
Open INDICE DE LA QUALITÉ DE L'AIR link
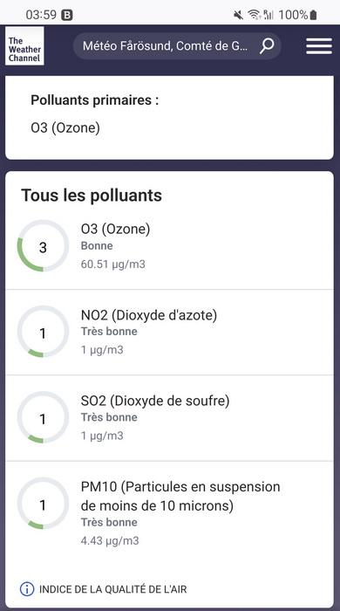pyautogui.click(x=112, y=589)
